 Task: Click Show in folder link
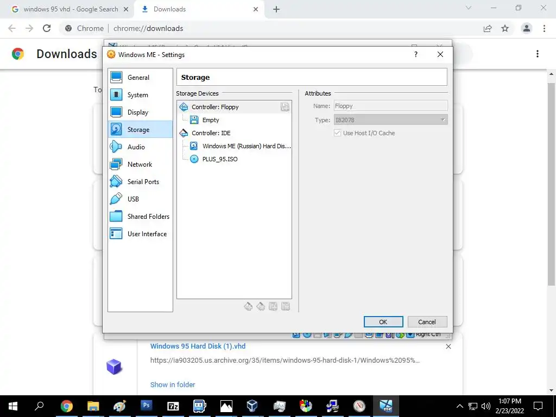click(x=173, y=384)
